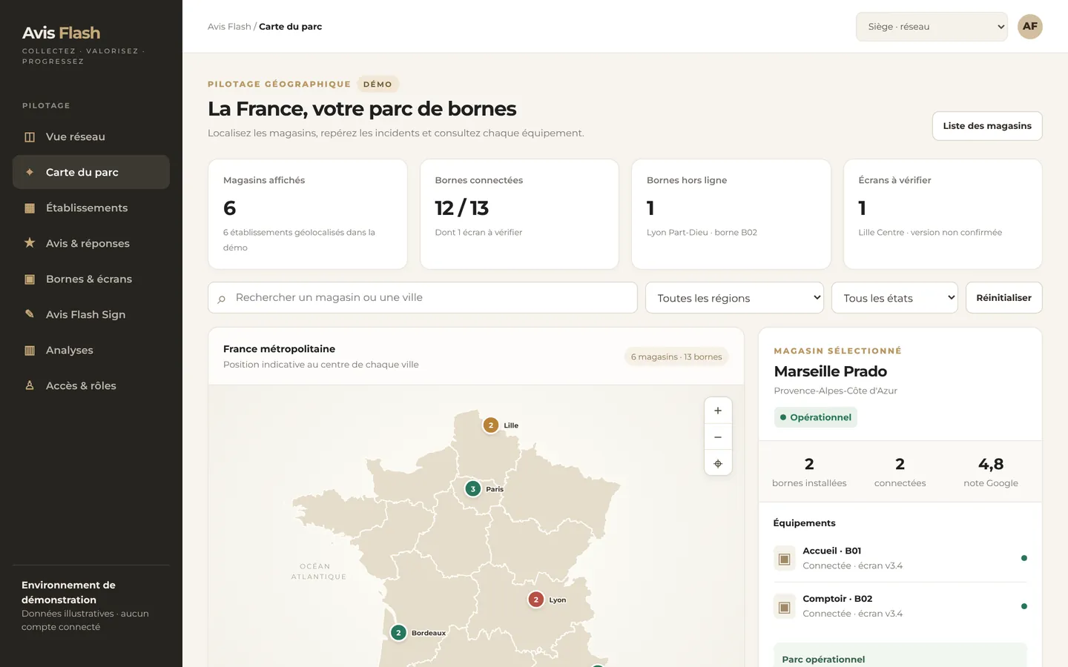This screenshot has height=667, width=1068.
Task: Select the Paris map marker
Action: click(x=473, y=489)
